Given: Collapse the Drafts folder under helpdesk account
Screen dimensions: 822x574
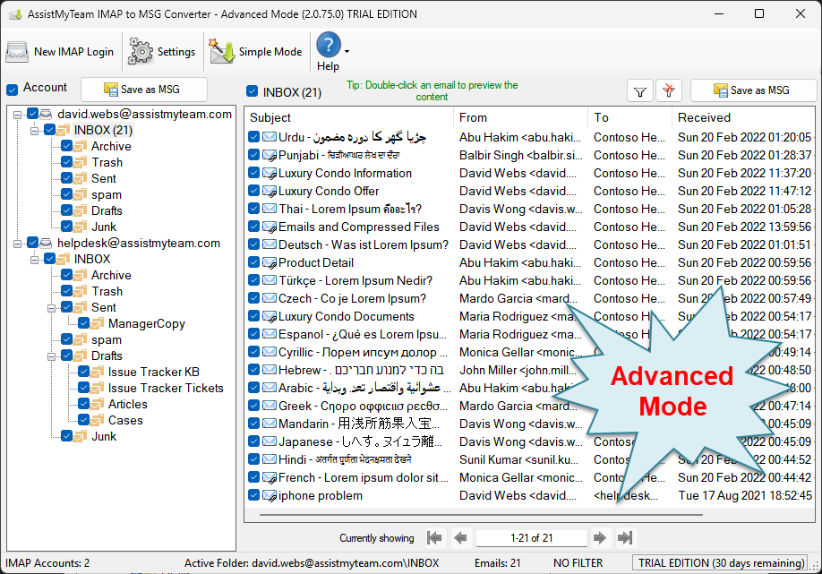Looking at the screenshot, I should [x=51, y=356].
